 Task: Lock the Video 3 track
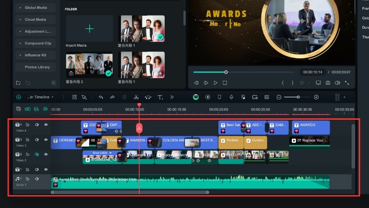[x=27, y=140]
